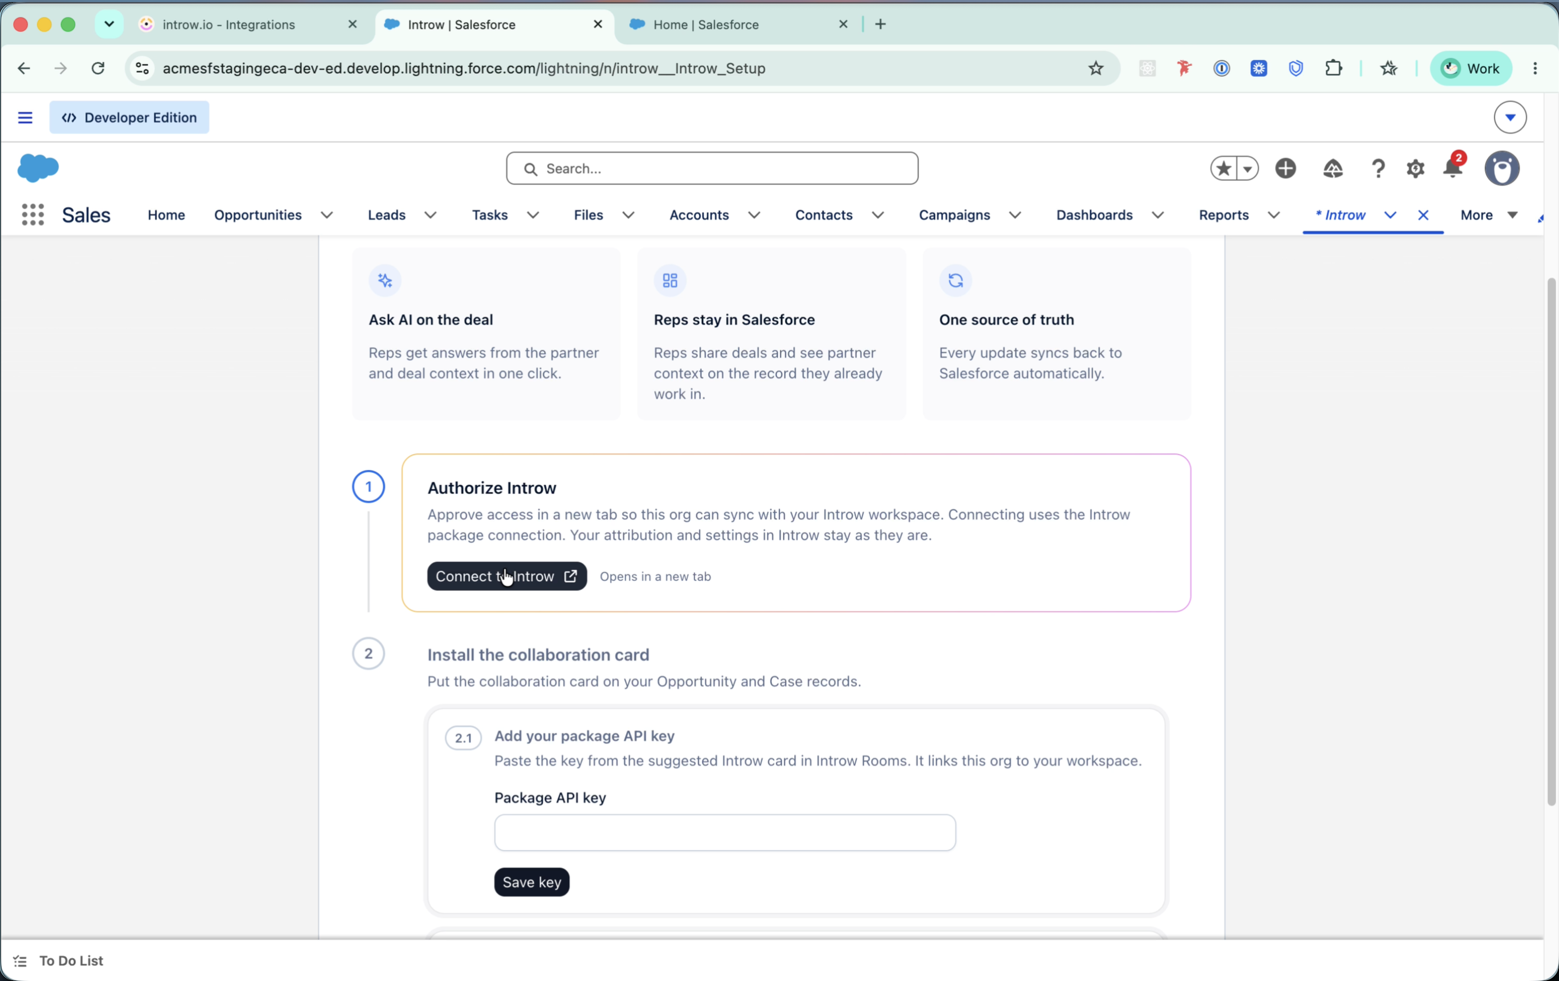Open the Reports navigation tab
The image size is (1559, 981).
pyautogui.click(x=1223, y=215)
